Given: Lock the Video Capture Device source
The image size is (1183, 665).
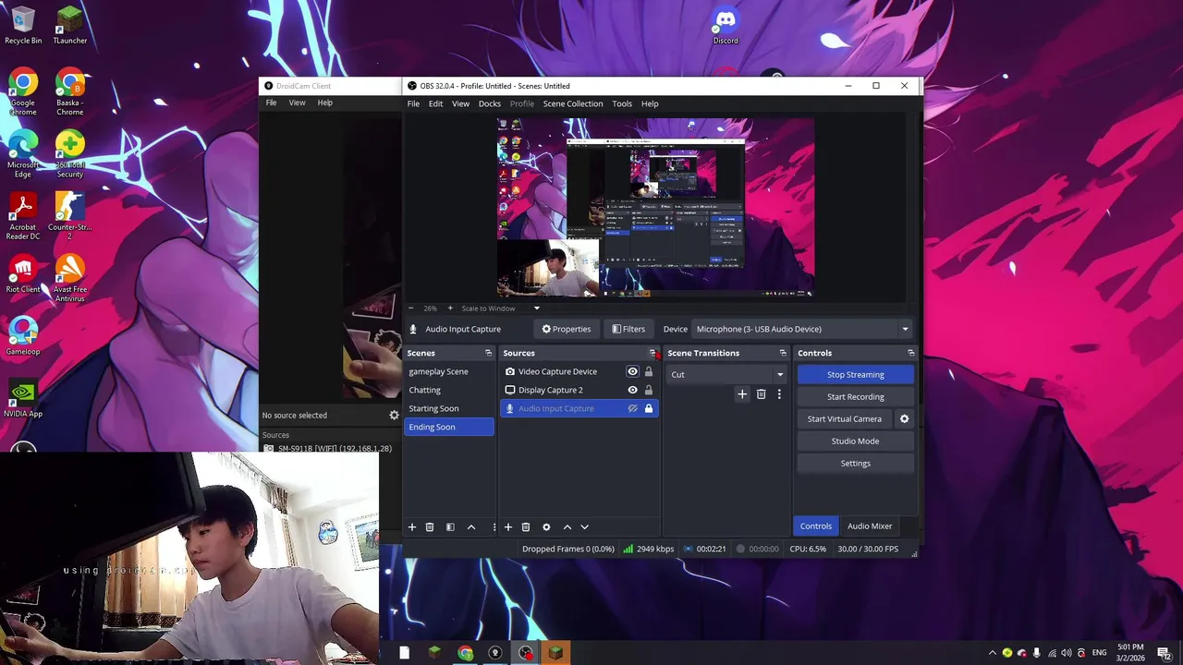Looking at the screenshot, I should click(648, 371).
